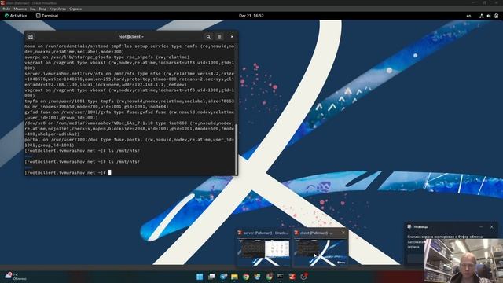Open Task View on the taskbar
Screen dimensions: 503x283
(211, 277)
